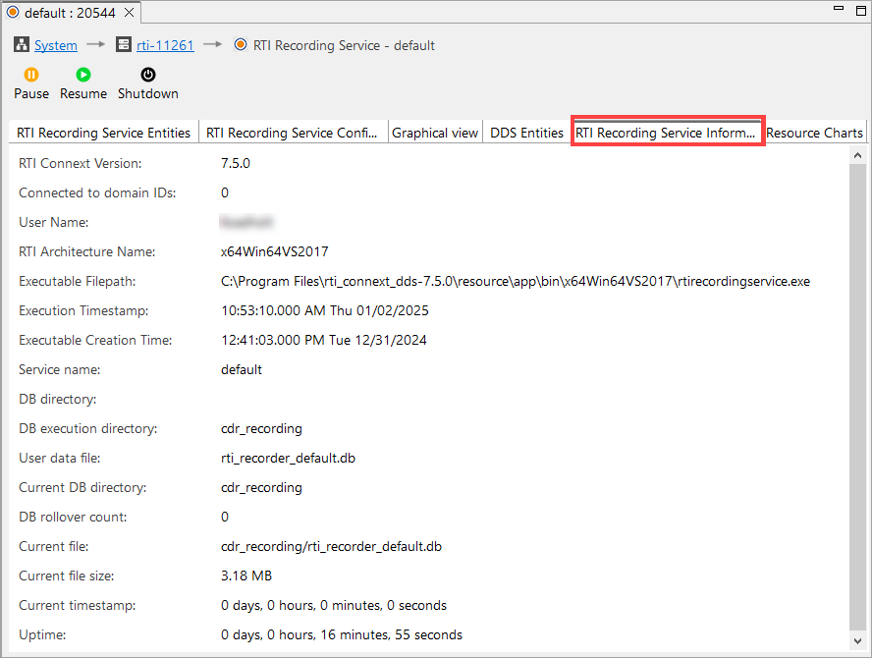Click the Shutdown label
The height and width of the screenshot is (658, 872).
click(x=148, y=93)
